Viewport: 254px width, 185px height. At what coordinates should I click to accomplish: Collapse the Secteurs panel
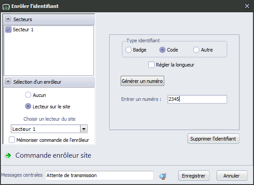click(8, 19)
